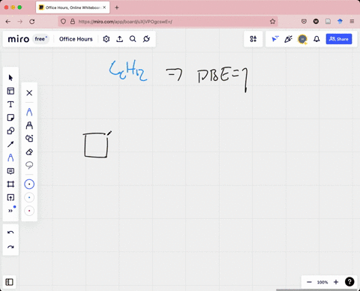Select the red pen color preset
This screenshot has height=291, width=360.
(x=29, y=211)
